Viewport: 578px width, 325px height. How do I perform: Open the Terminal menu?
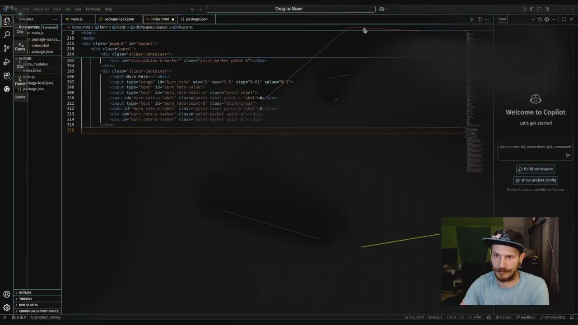[93, 9]
